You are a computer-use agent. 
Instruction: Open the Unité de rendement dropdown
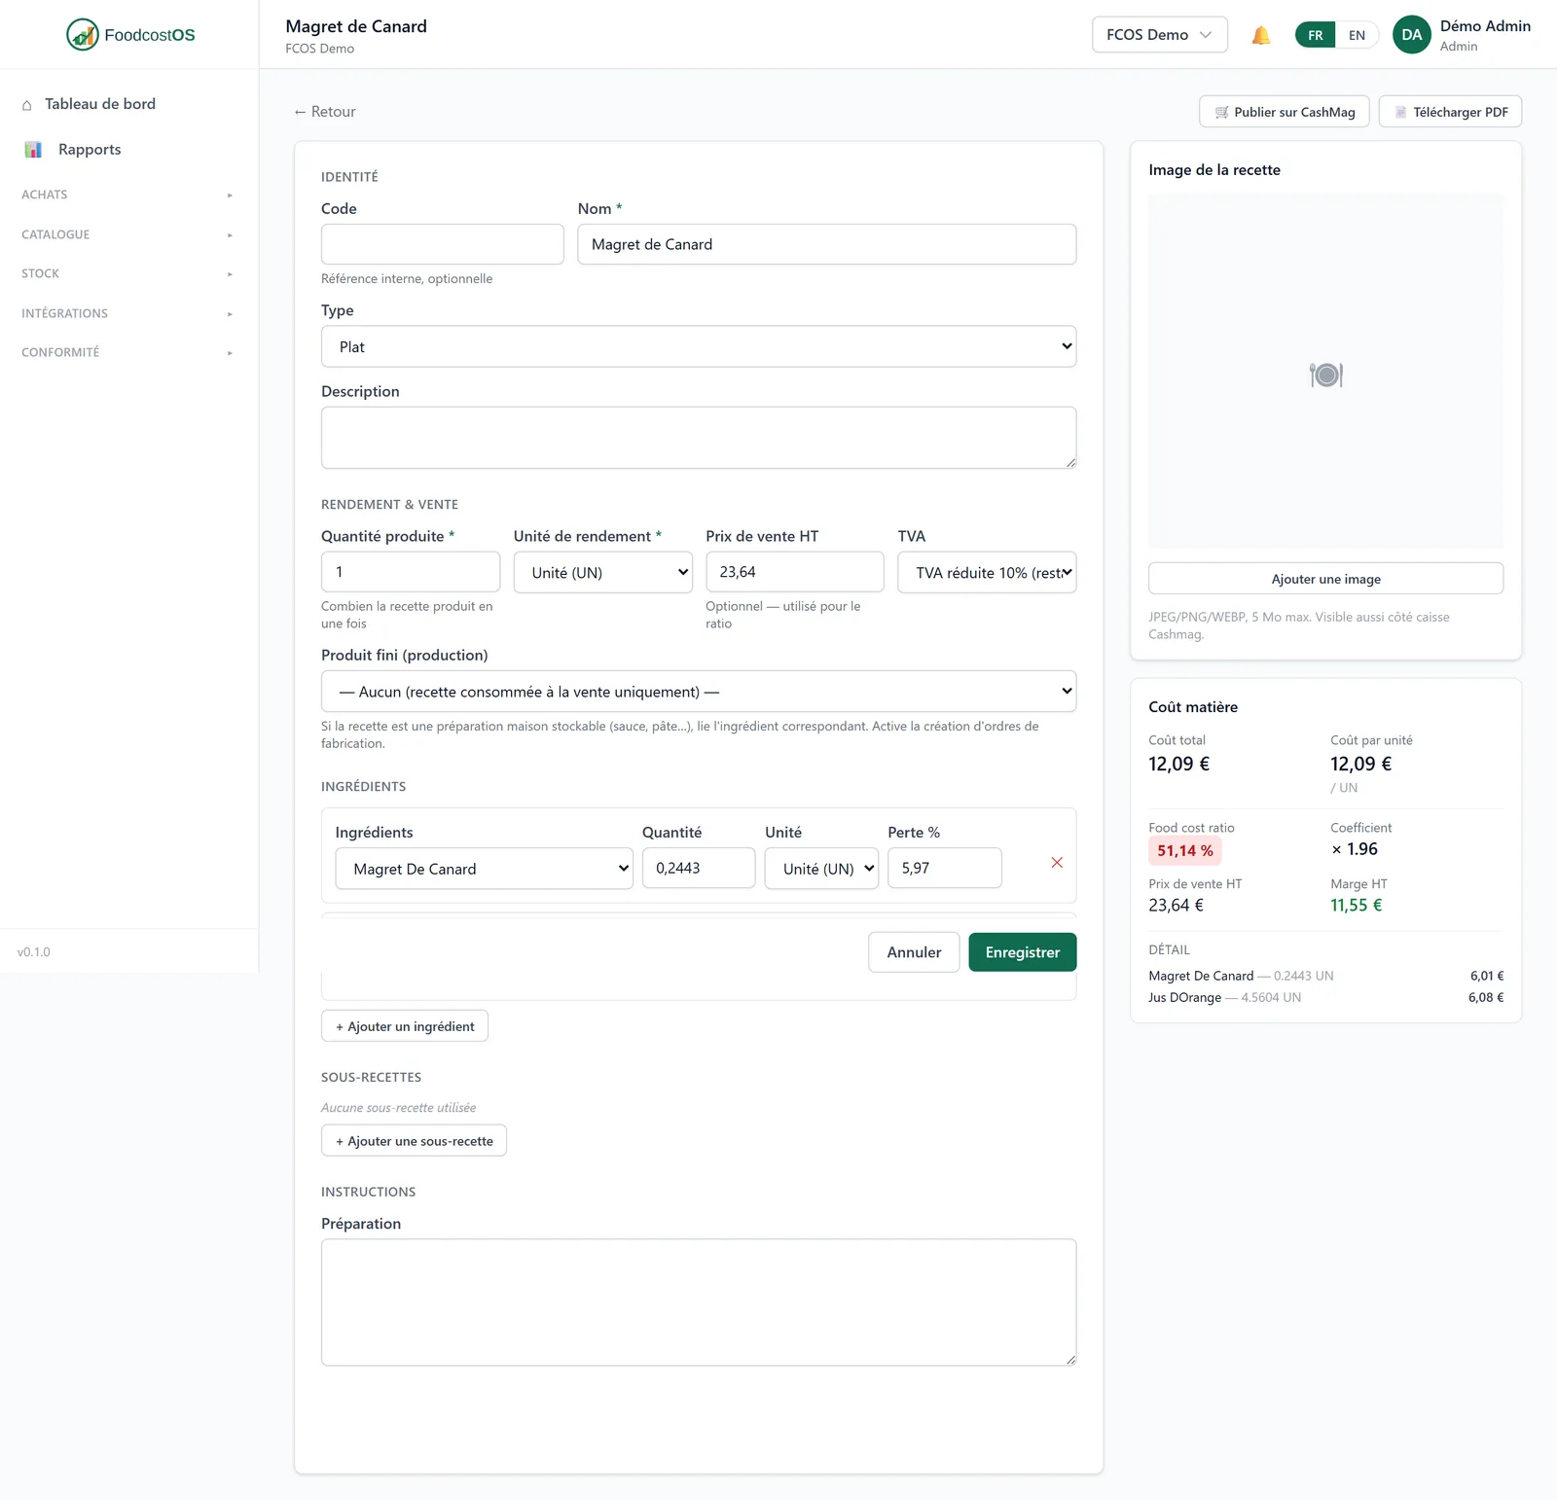coord(602,572)
